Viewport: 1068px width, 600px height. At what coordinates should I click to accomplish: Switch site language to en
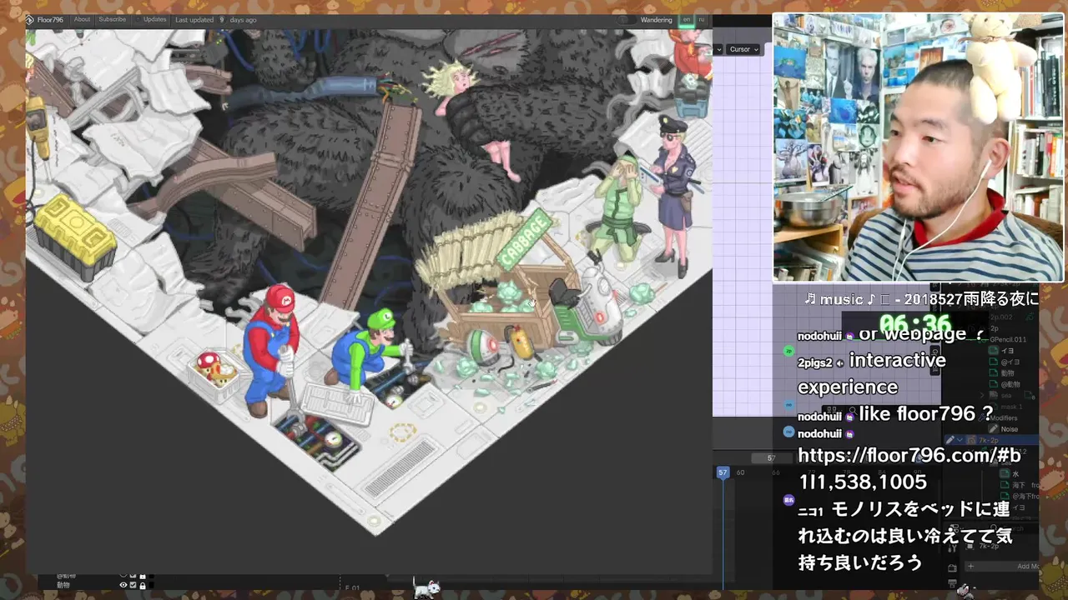[x=687, y=19]
